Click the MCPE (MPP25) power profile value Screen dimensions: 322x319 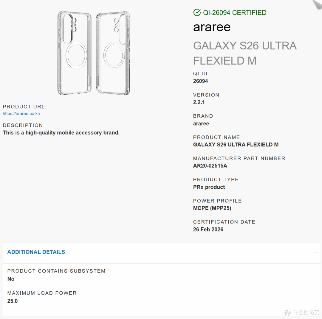tap(212, 208)
